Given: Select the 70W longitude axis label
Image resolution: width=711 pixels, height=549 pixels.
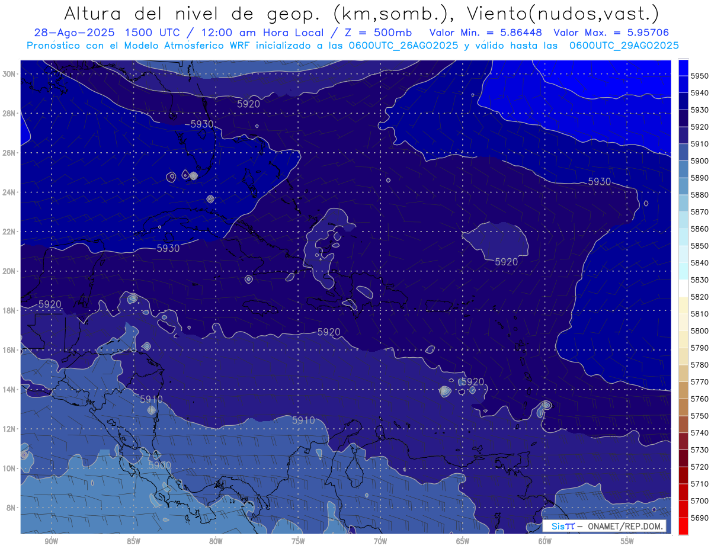Looking at the screenshot, I should pyautogui.click(x=380, y=542).
